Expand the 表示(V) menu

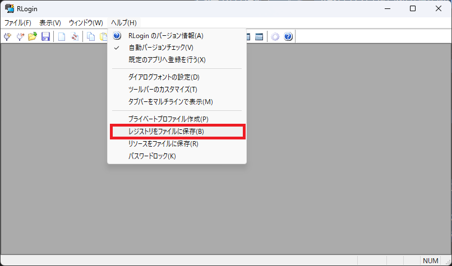point(50,23)
